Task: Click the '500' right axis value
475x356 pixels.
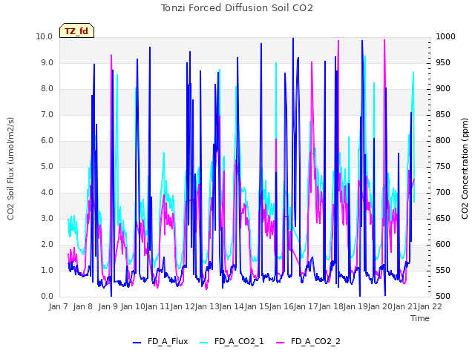Action: [443, 297]
